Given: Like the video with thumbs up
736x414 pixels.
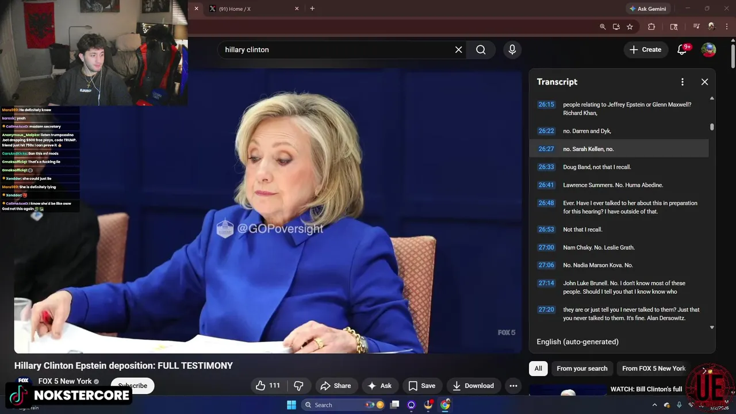Looking at the screenshot, I should [x=268, y=386].
